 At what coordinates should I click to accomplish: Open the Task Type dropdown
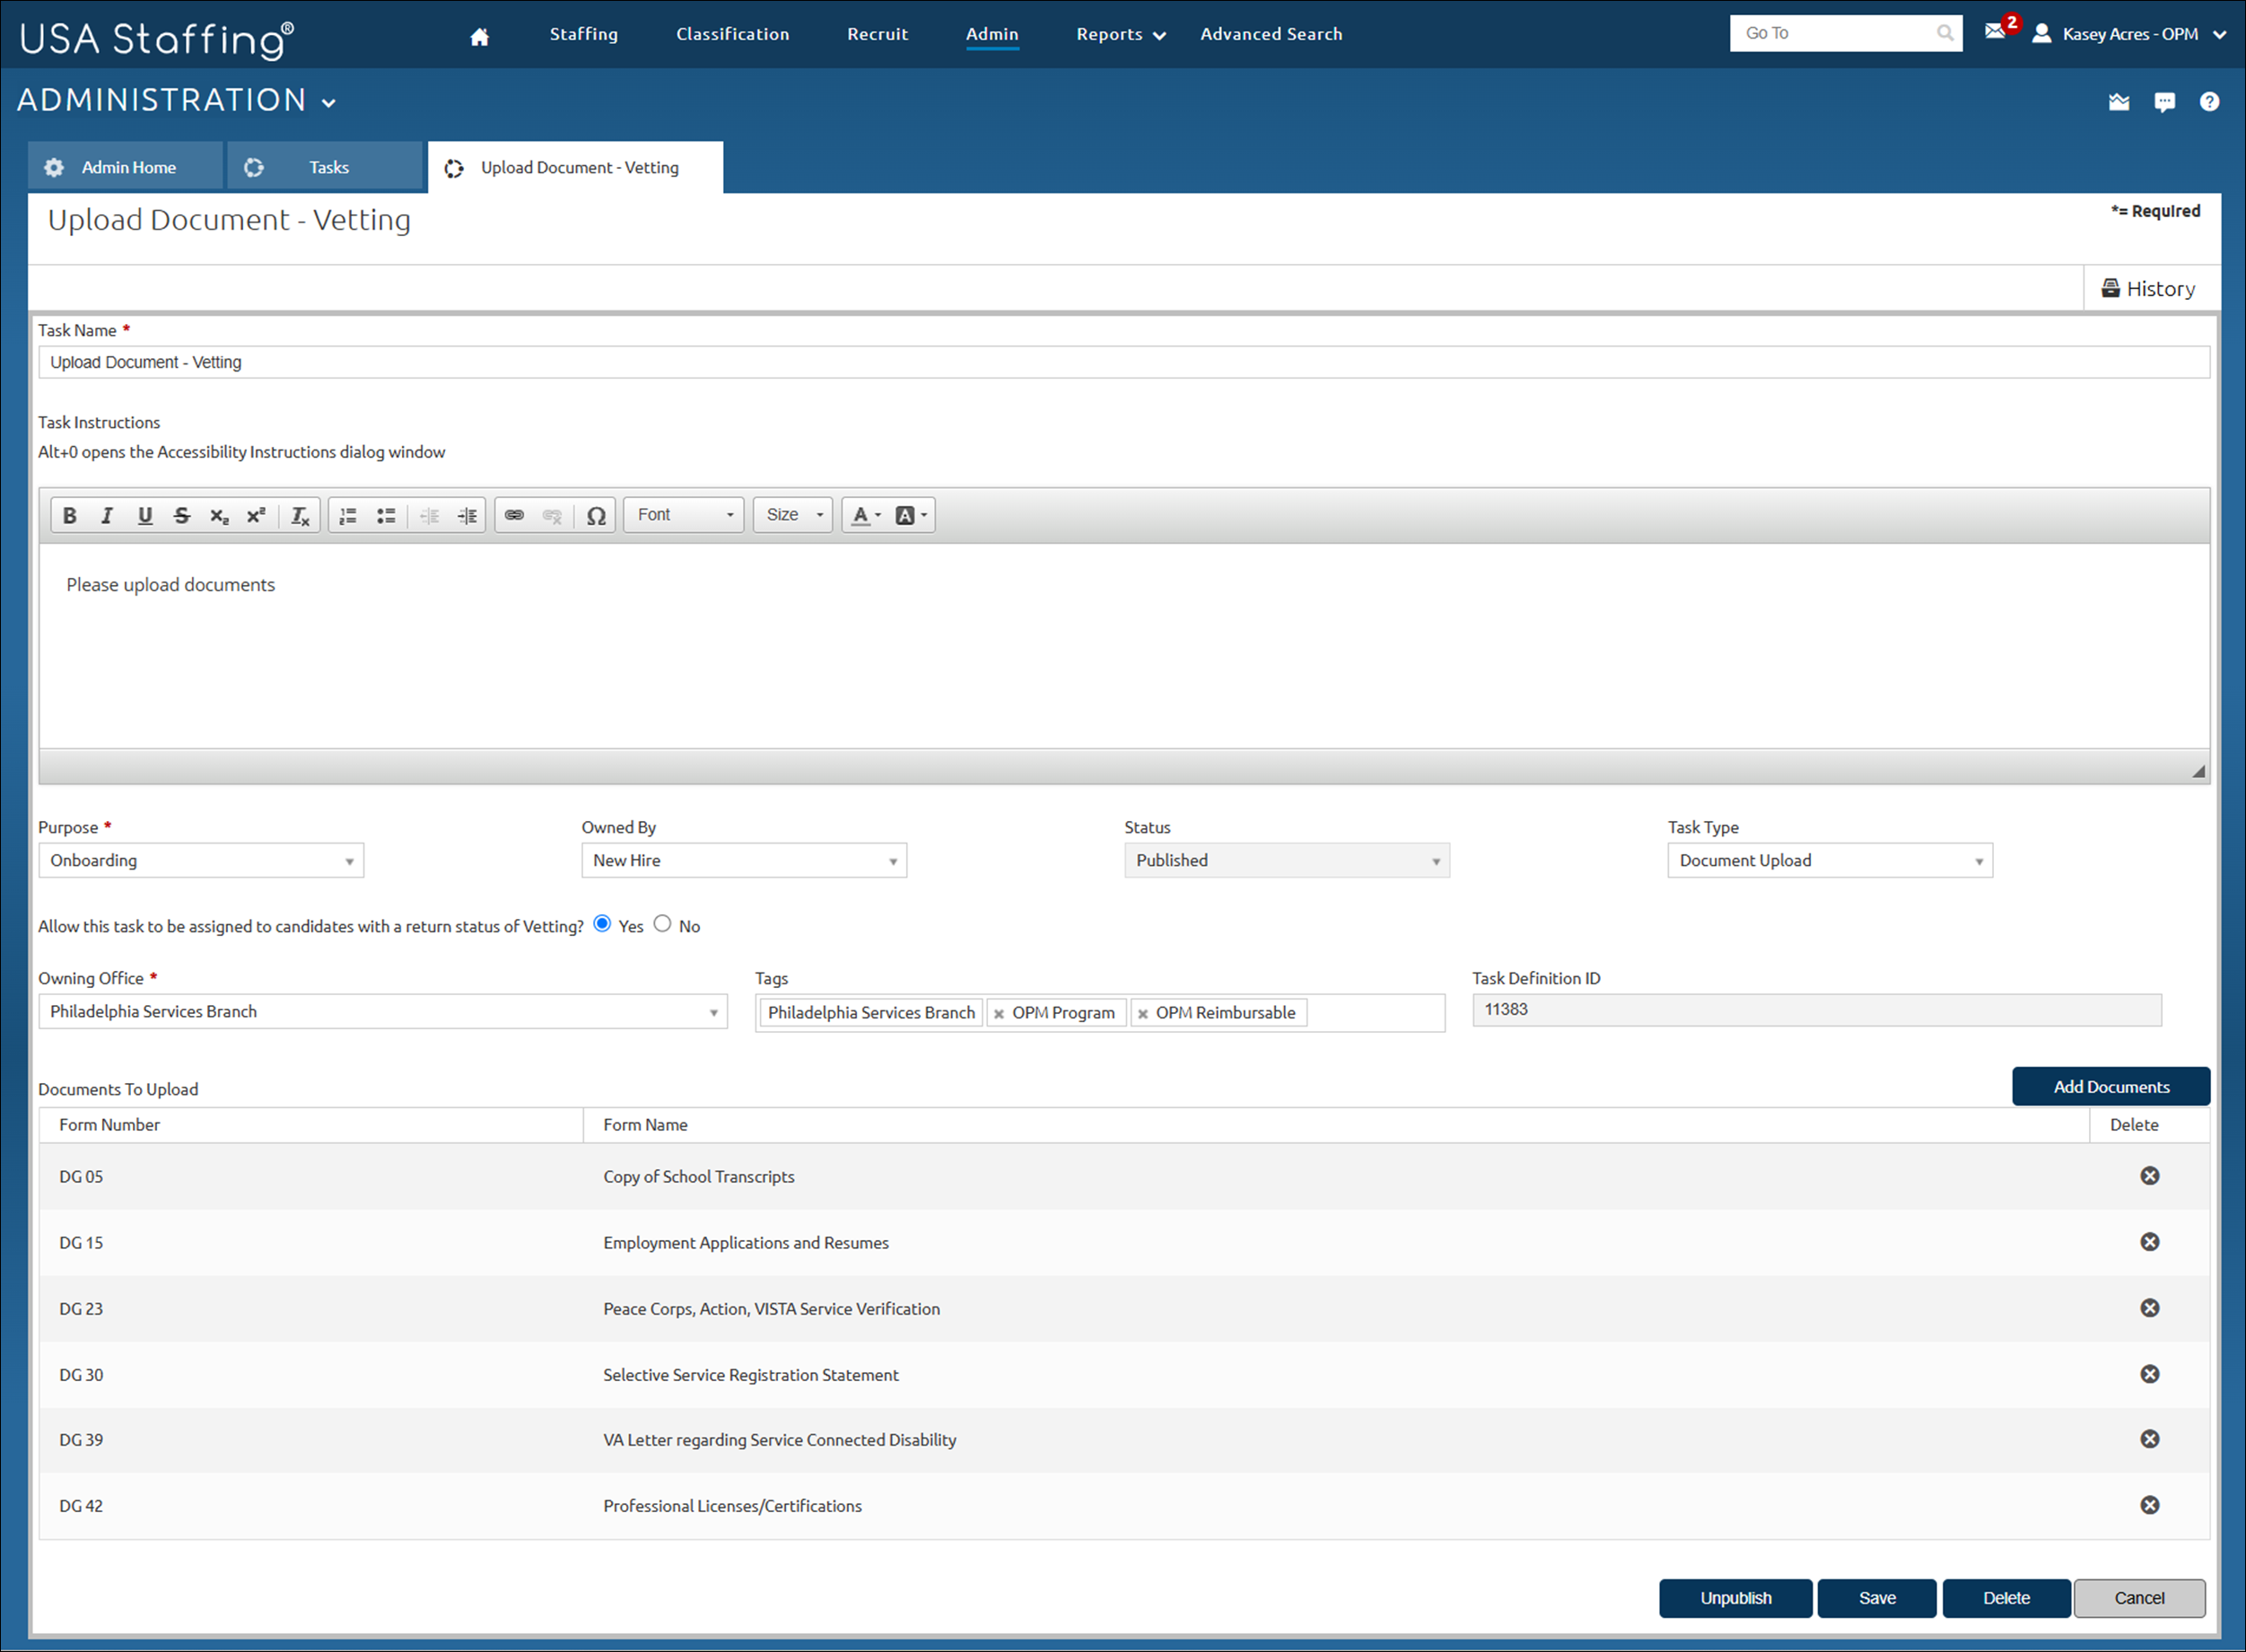tap(1830, 860)
